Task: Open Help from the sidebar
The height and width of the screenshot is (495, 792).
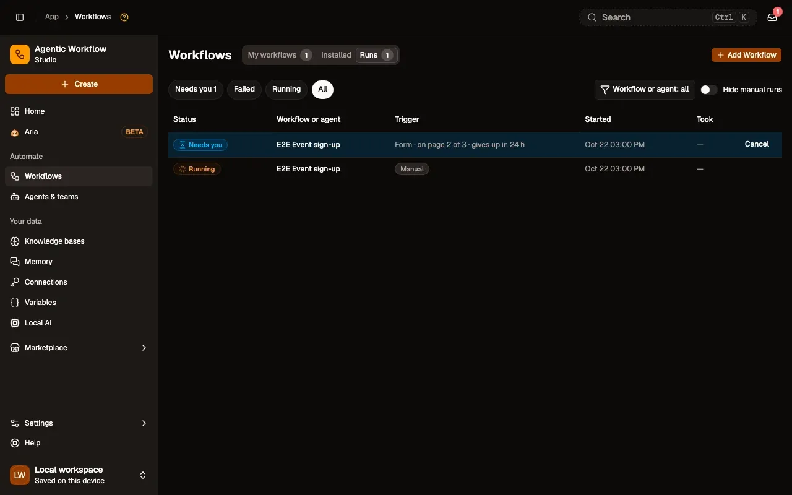Action: [x=79, y=443]
